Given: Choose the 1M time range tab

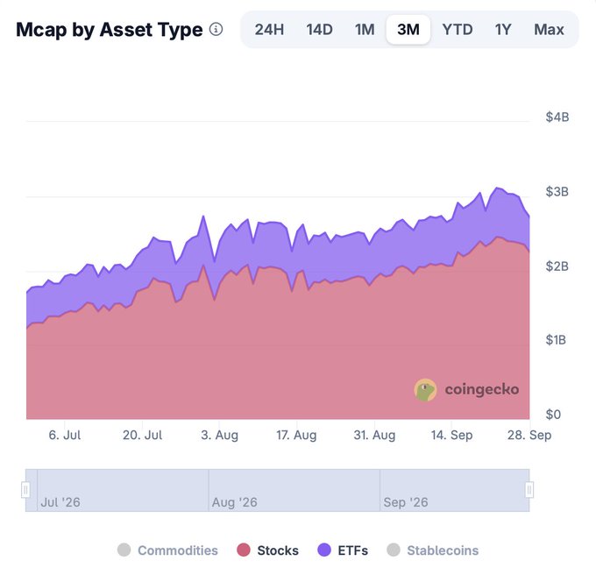Looking at the screenshot, I should 365,30.
